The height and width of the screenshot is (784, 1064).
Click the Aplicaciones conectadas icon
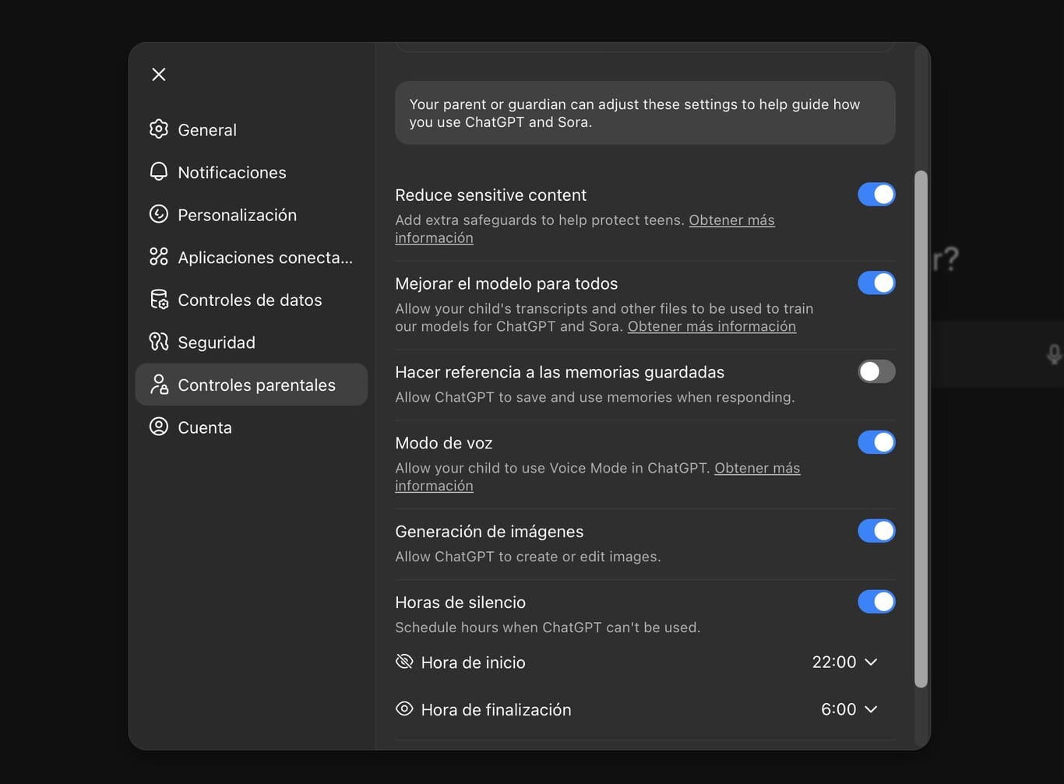(159, 257)
